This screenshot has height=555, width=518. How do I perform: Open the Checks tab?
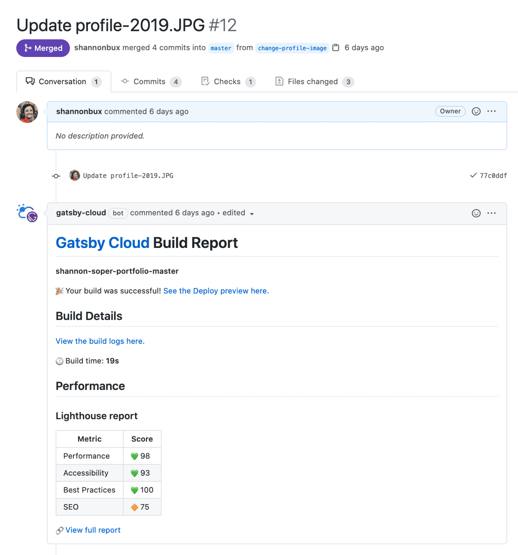[x=228, y=82]
